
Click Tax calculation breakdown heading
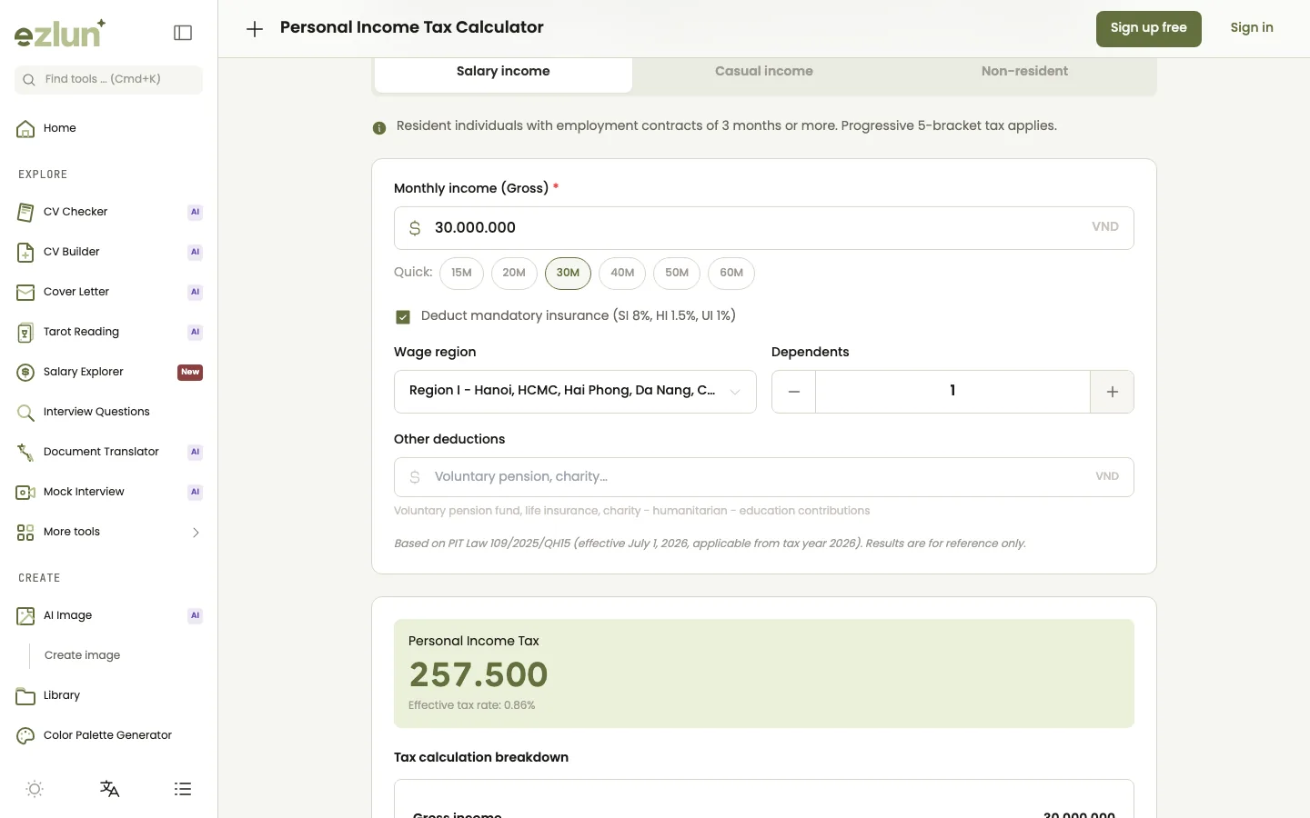tap(481, 757)
